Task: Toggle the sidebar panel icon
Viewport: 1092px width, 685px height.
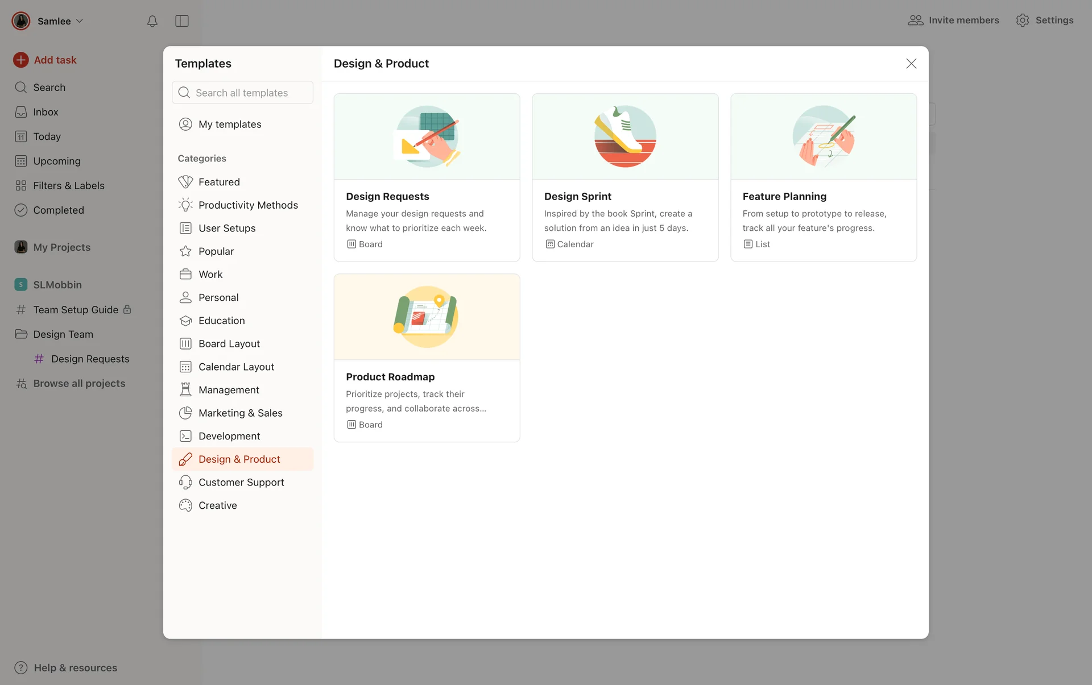Action: click(x=182, y=21)
